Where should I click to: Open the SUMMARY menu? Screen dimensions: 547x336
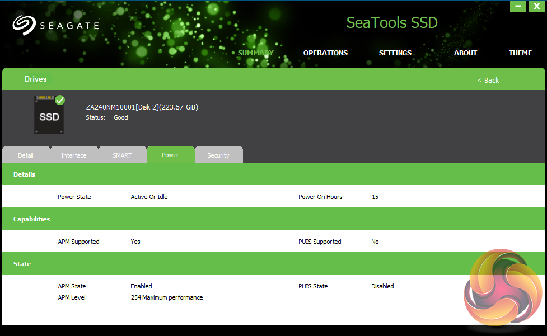tap(255, 53)
